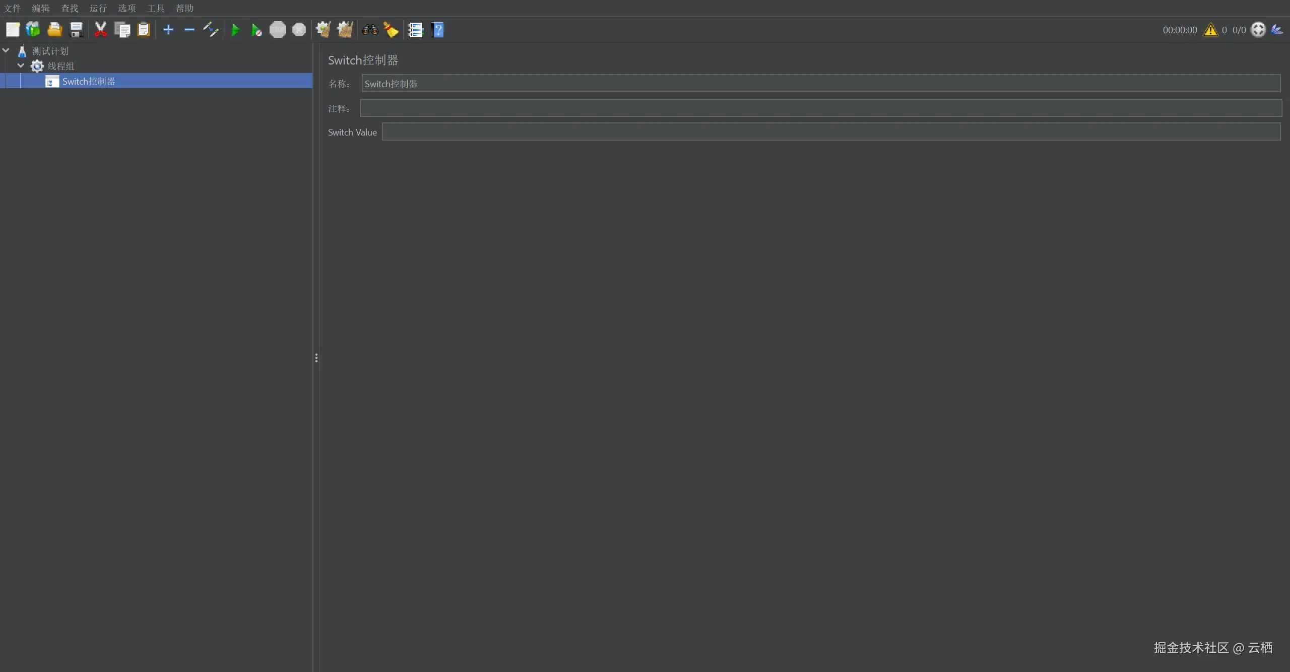Image resolution: width=1290 pixels, height=672 pixels.
Task: Collapse all nodes with the minus icon
Action: tap(189, 30)
